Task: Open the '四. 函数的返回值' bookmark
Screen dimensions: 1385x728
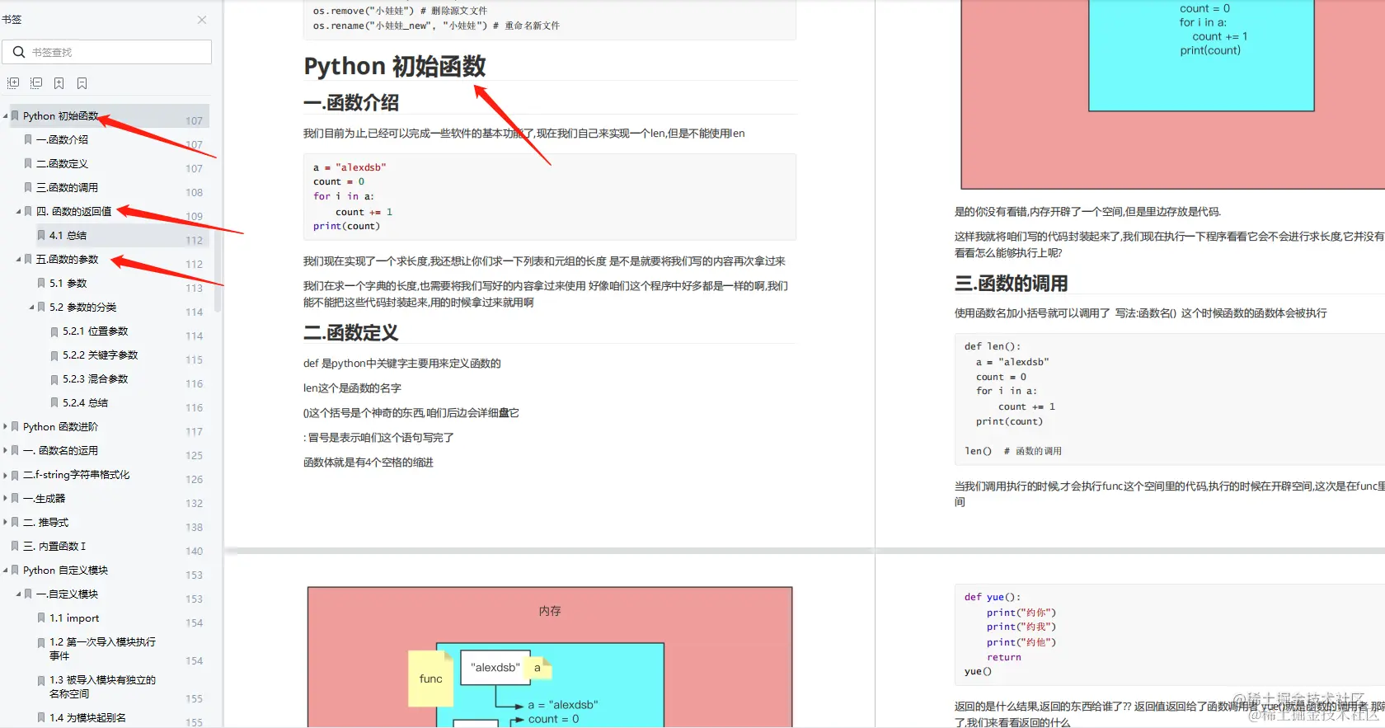Action: (x=73, y=212)
